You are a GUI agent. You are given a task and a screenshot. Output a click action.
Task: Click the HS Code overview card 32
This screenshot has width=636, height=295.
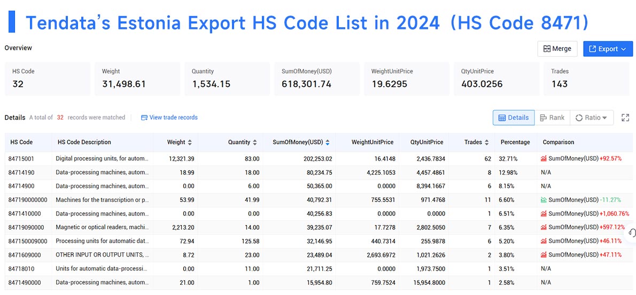click(48, 79)
